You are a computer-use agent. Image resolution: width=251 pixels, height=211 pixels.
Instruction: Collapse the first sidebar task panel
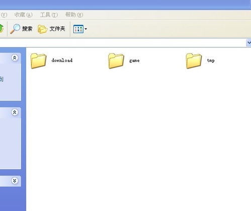[x=15, y=58]
